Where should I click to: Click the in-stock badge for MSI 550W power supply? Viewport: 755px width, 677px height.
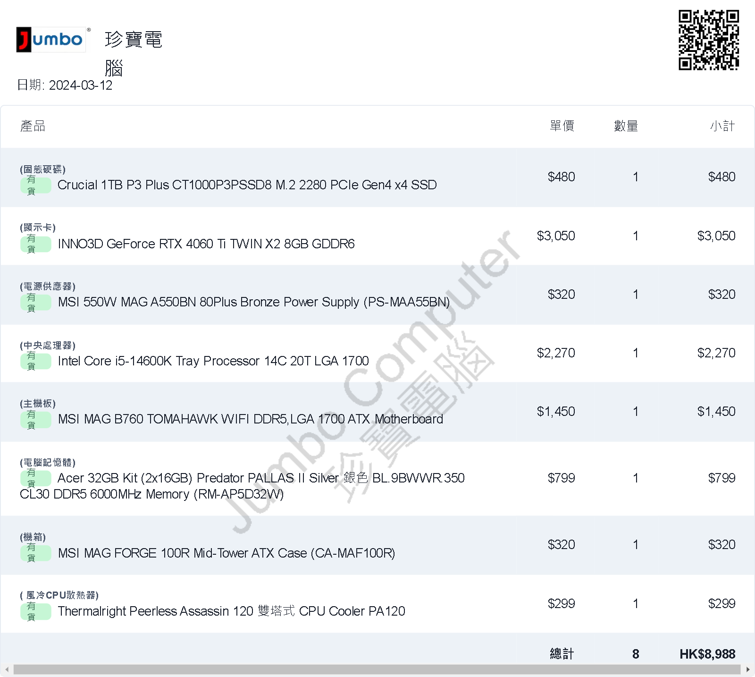[36, 303]
